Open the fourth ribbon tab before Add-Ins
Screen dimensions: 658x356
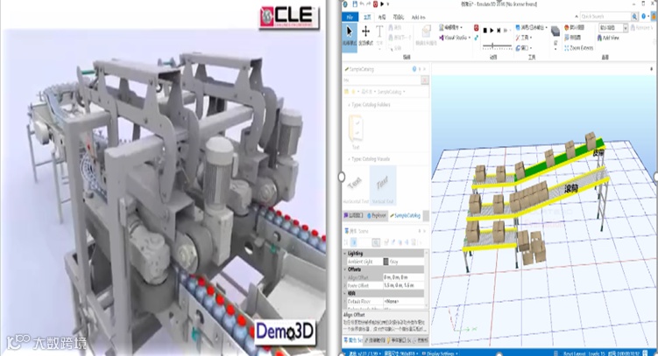point(399,17)
